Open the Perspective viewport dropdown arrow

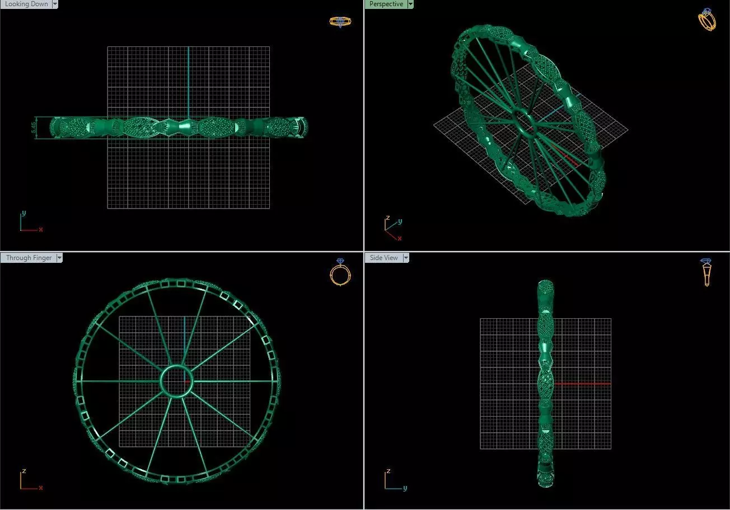[410, 4]
